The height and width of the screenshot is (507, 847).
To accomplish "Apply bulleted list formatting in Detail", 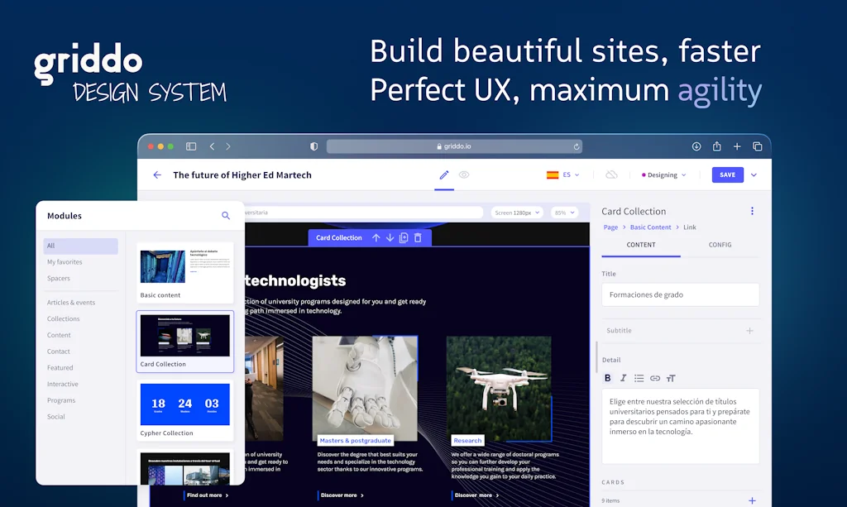I will click(x=639, y=378).
